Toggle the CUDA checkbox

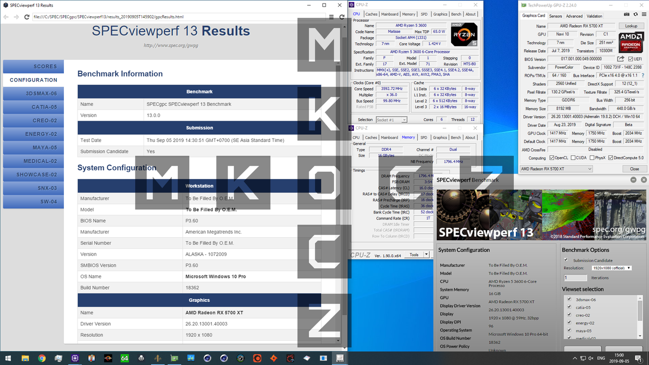(573, 158)
